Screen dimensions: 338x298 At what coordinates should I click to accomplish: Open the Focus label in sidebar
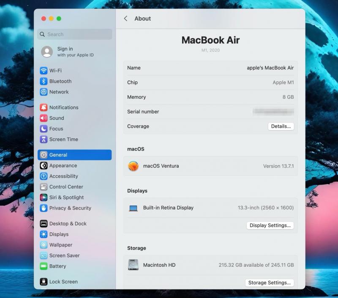click(56, 129)
